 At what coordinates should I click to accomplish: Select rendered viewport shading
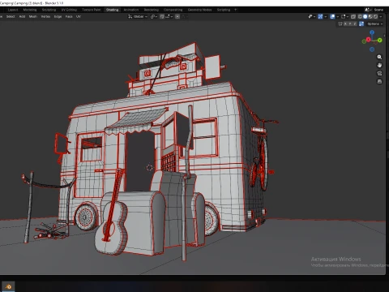pyautogui.click(x=375, y=16)
